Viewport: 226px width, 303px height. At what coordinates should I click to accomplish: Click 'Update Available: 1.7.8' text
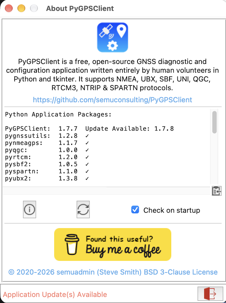pyautogui.click(x=130, y=129)
